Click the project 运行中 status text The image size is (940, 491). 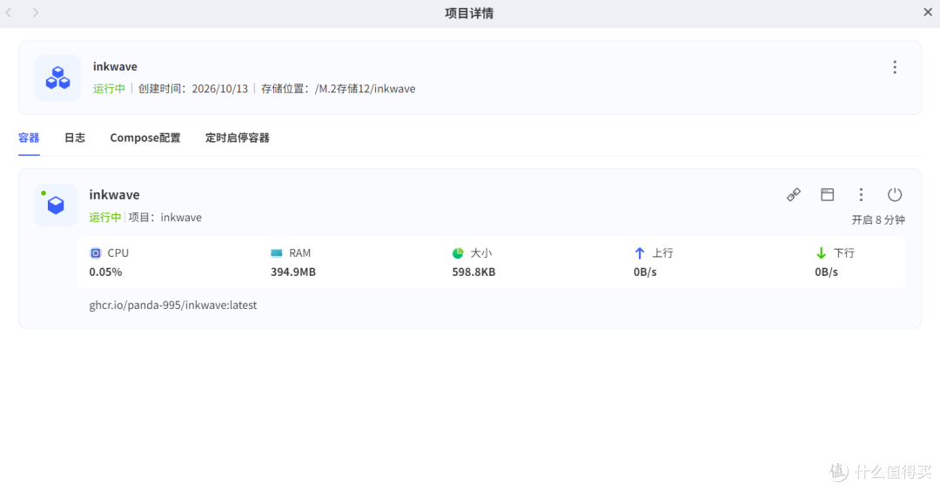(x=109, y=89)
